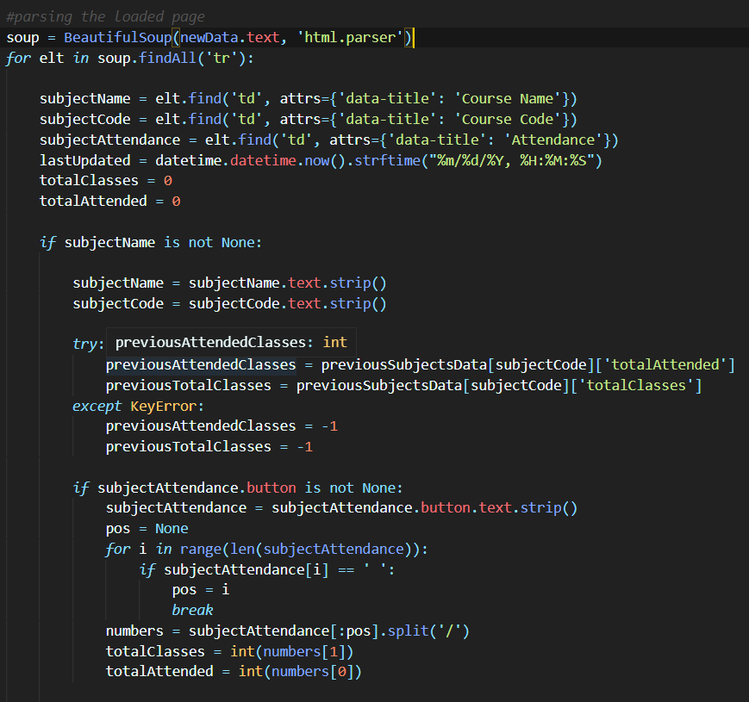This screenshot has height=702, width=749.
Task: Click the 'pos = None' line
Action: (147, 528)
